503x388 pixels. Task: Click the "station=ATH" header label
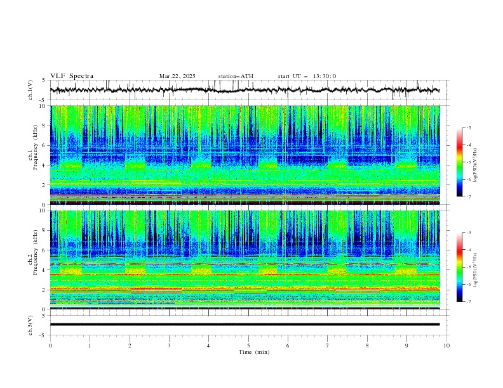click(236, 76)
